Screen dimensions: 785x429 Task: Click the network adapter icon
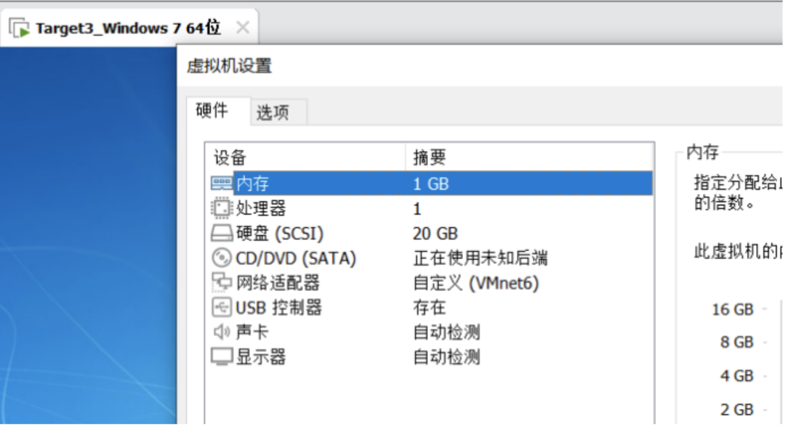click(221, 282)
